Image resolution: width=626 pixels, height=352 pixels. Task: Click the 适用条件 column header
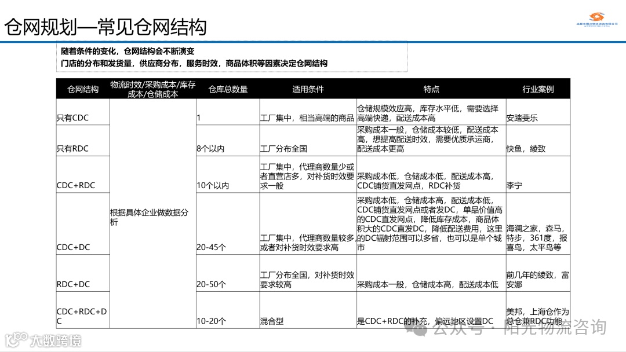coord(308,89)
